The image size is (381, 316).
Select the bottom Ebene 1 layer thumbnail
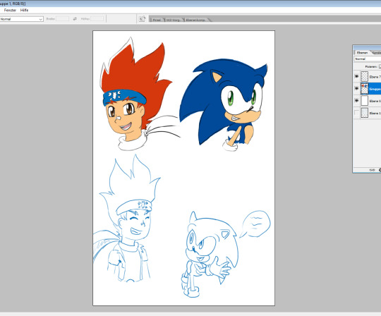(365, 113)
